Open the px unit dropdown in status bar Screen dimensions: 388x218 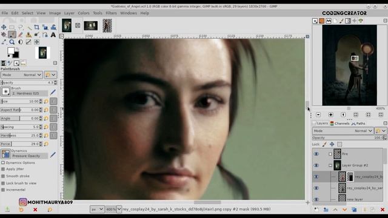tap(97, 209)
